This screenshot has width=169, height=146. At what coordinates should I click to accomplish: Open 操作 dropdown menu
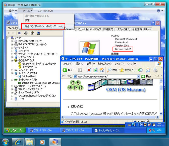[x=13, y=11]
